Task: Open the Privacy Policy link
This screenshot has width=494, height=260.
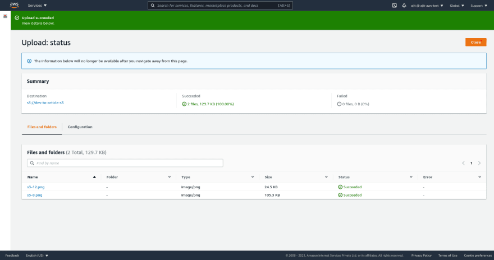Action: [421, 256]
